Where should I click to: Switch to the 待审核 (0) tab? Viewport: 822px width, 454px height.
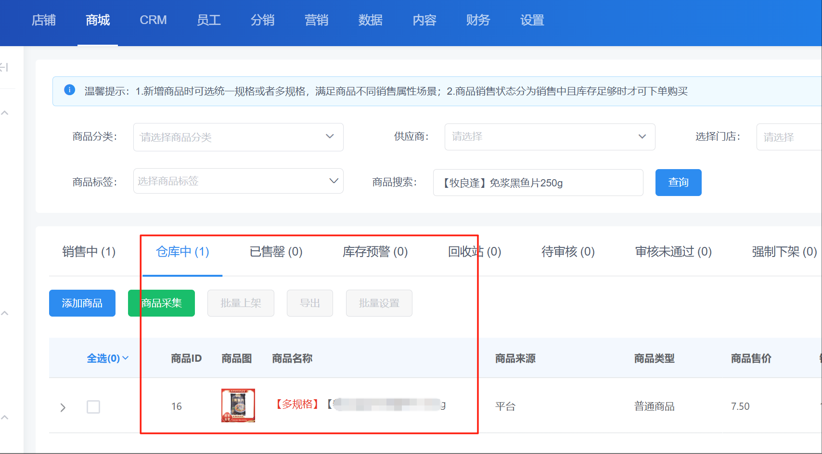568,252
